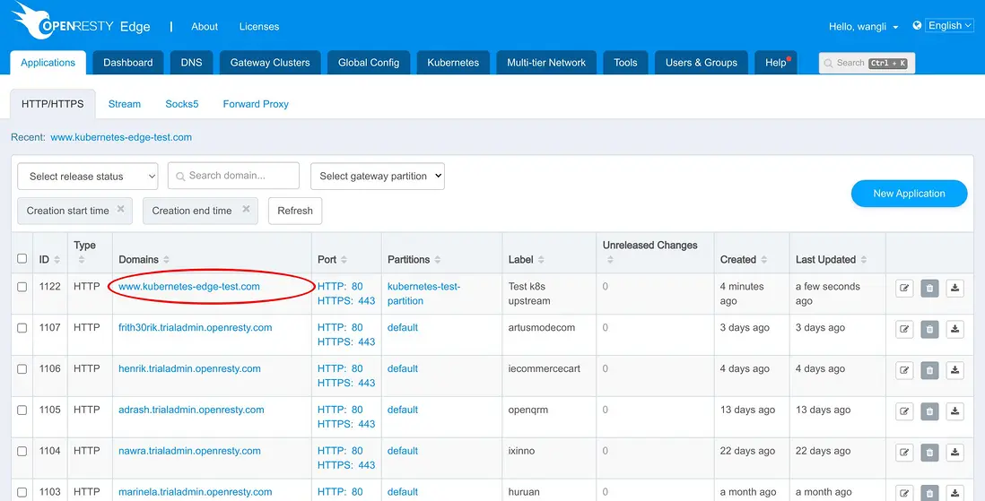Download config for application 1122
The height and width of the screenshot is (501, 985).
[954, 289]
